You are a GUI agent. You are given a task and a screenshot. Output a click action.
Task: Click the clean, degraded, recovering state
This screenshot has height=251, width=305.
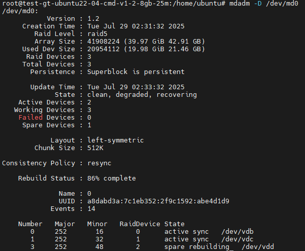point(142,95)
